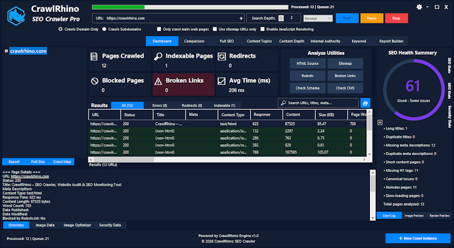
Task: Toggle the Use sitemap URLs only checkbox
Action: (x=214, y=29)
